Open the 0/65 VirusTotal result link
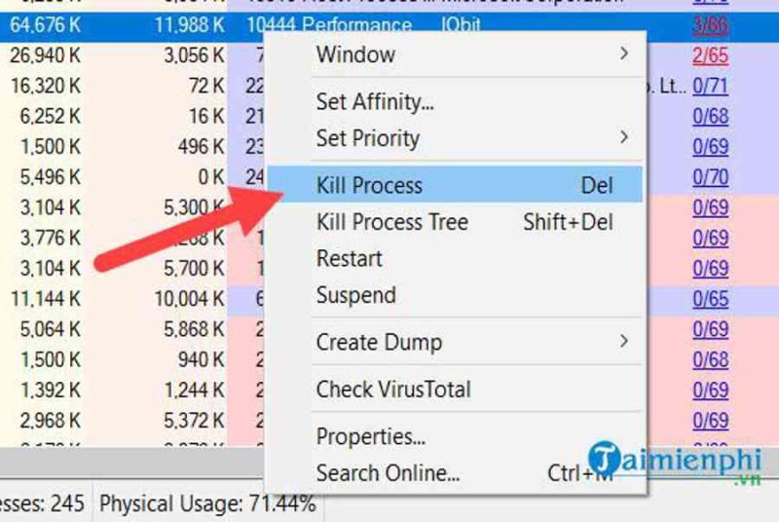 click(711, 299)
